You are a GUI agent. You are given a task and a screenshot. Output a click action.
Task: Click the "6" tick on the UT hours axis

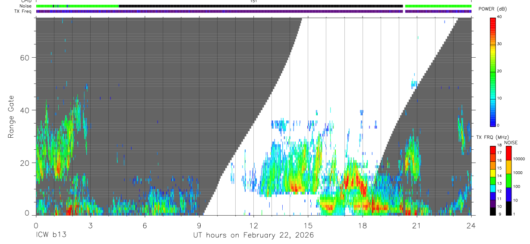[x=145, y=225]
